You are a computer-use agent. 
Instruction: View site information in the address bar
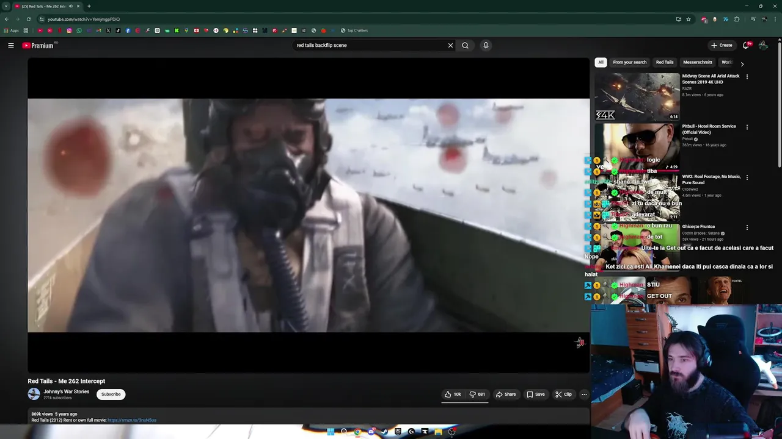(42, 19)
